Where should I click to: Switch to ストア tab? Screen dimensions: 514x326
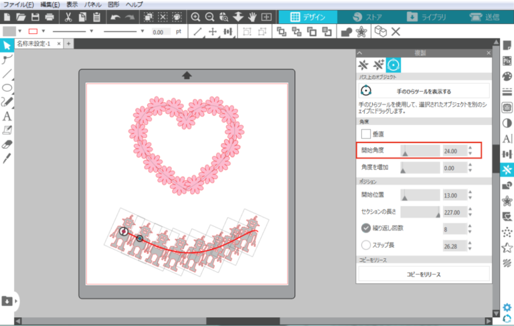point(367,17)
